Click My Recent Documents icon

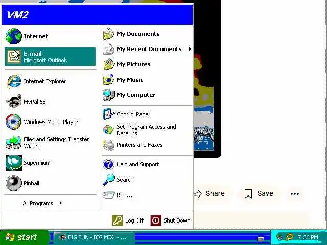click(109, 49)
